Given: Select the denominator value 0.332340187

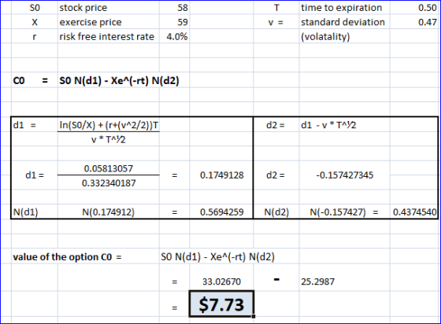Looking at the screenshot, I should (109, 183).
